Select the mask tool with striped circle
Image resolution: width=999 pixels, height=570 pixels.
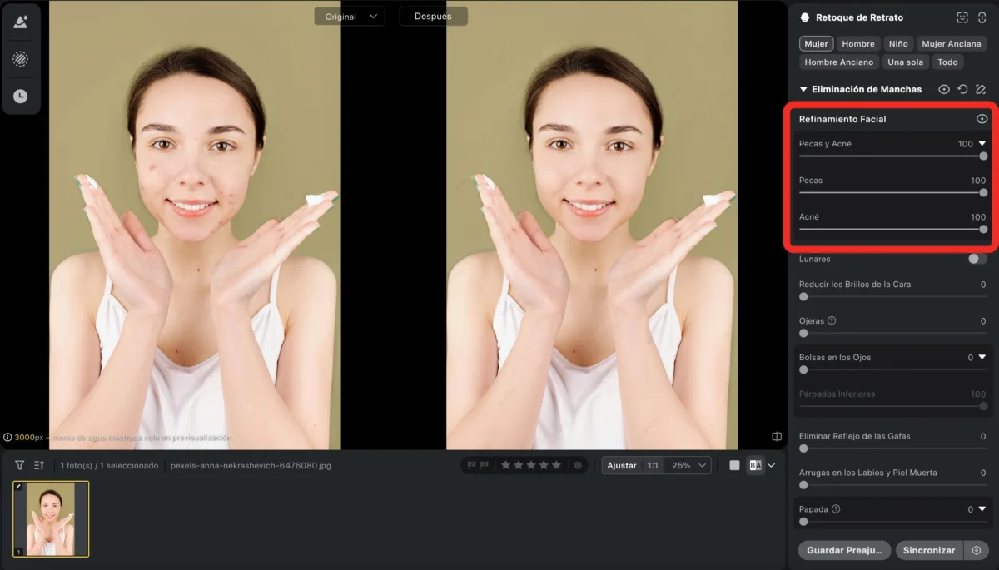[20, 59]
